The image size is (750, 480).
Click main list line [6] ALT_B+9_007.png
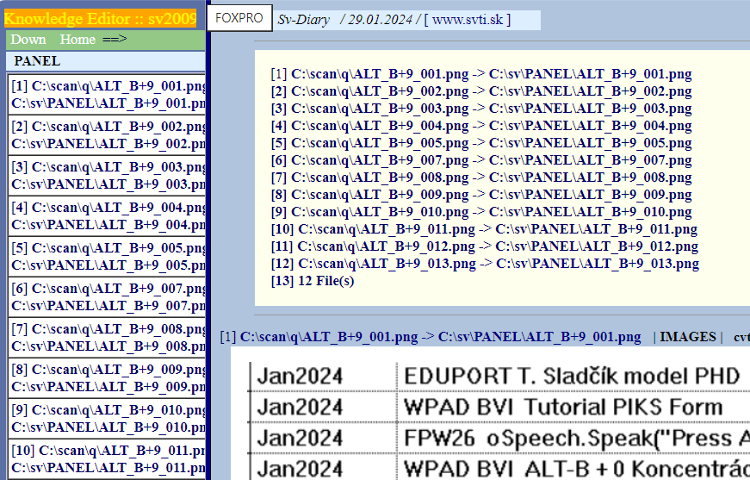[x=480, y=160]
